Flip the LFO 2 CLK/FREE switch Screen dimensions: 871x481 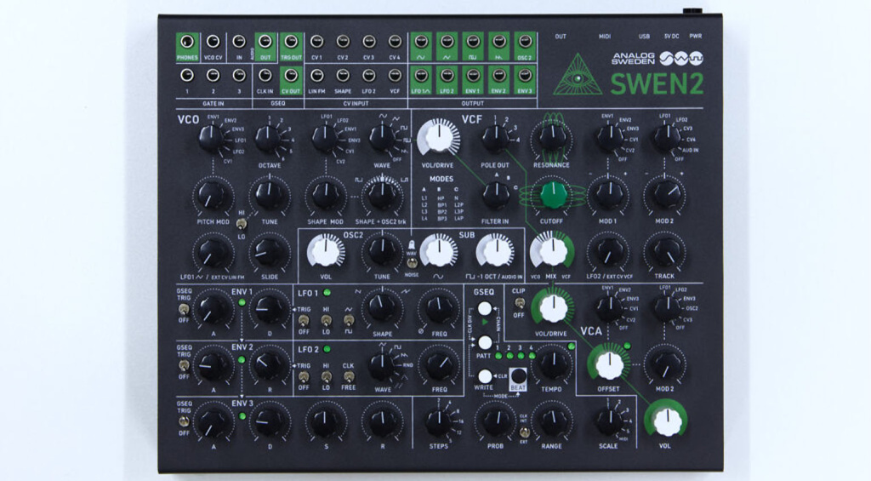(x=348, y=376)
